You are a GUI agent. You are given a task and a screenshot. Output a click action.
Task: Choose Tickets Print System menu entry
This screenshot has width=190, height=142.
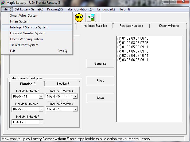click(x=37, y=45)
